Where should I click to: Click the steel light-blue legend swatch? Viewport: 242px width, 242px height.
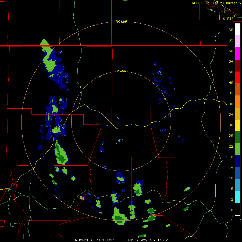(237, 185)
